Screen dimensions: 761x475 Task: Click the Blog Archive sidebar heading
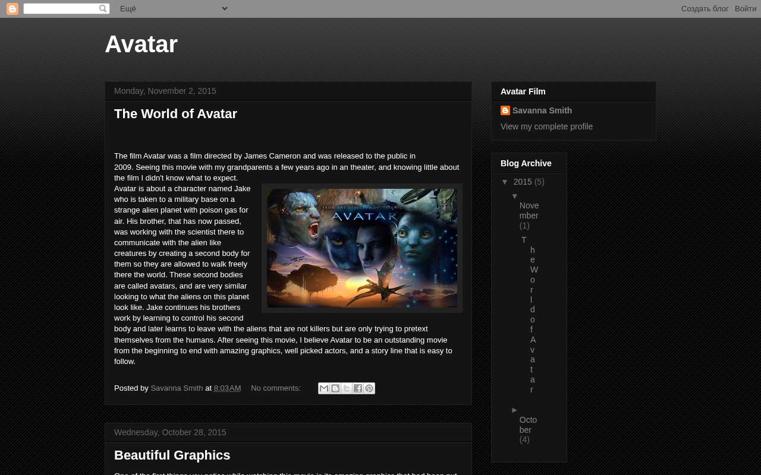[526, 163]
